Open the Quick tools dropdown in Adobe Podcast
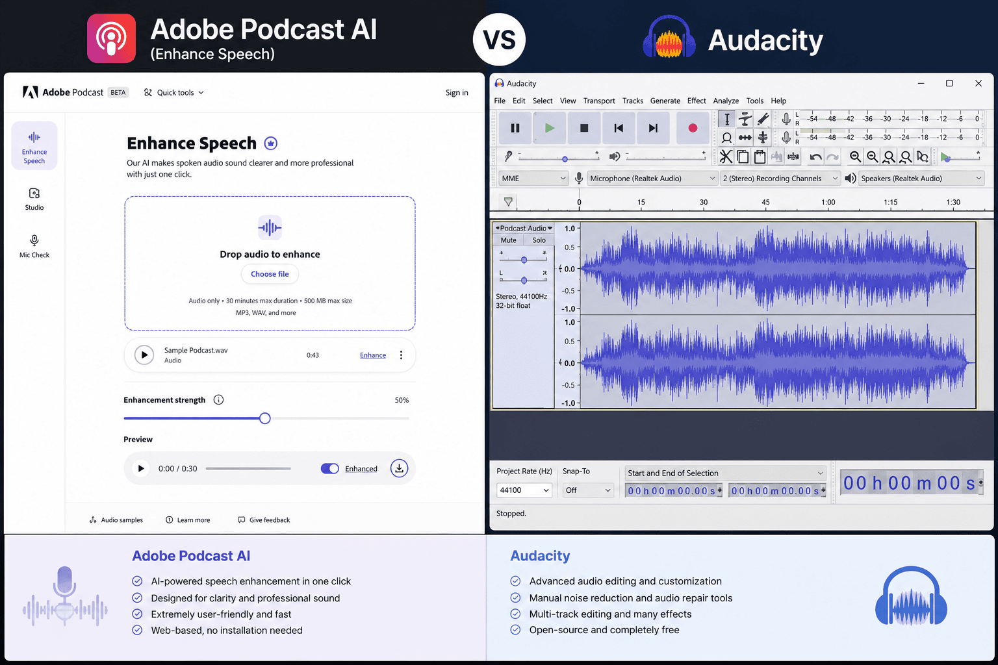The height and width of the screenshot is (665, 998). [x=174, y=92]
